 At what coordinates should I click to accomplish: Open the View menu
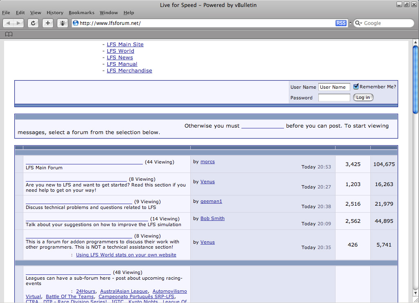36,13
